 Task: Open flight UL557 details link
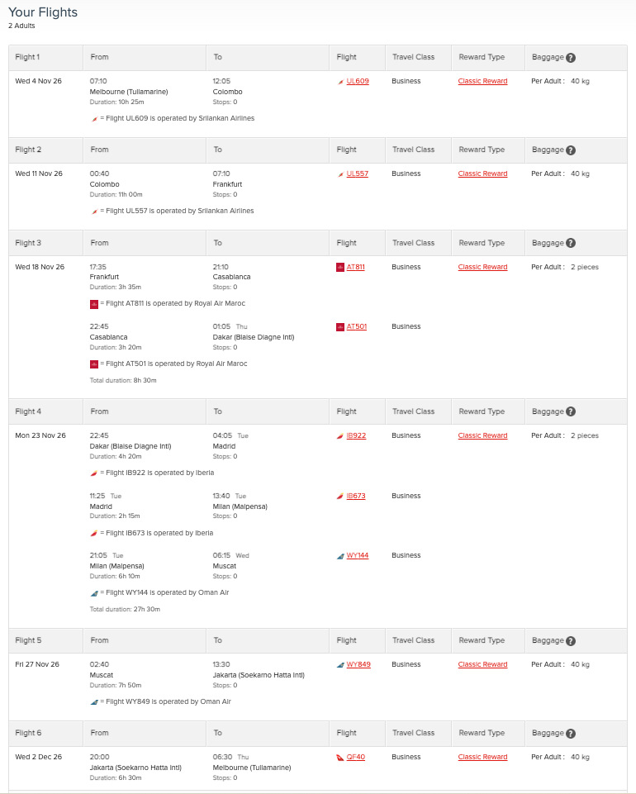(x=356, y=174)
